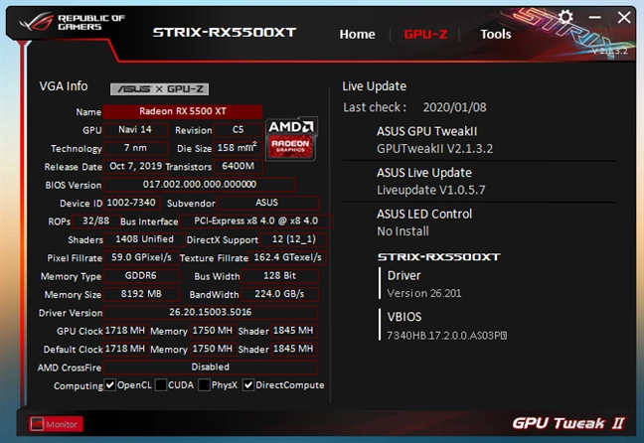
Task: Click the Bus Width value 128 Bit
Action: (x=279, y=276)
